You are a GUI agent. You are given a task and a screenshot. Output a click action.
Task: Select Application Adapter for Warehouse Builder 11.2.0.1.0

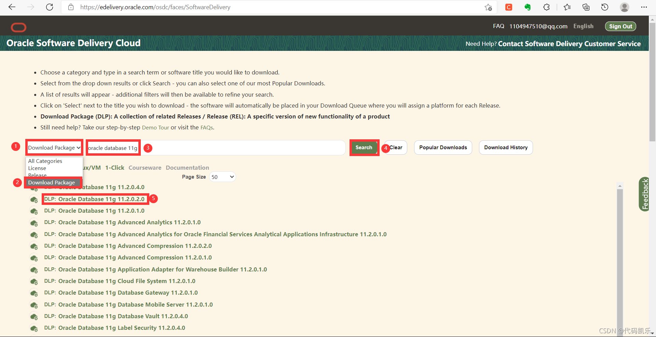click(155, 269)
